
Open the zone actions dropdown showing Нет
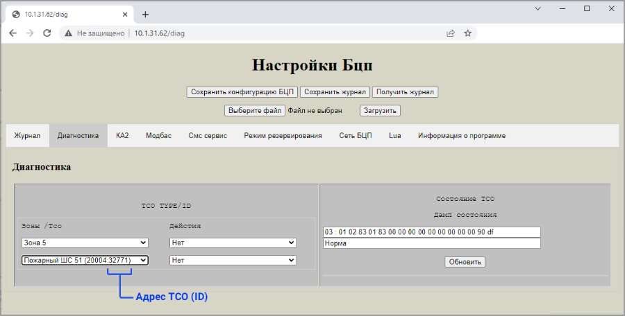(x=233, y=243)
